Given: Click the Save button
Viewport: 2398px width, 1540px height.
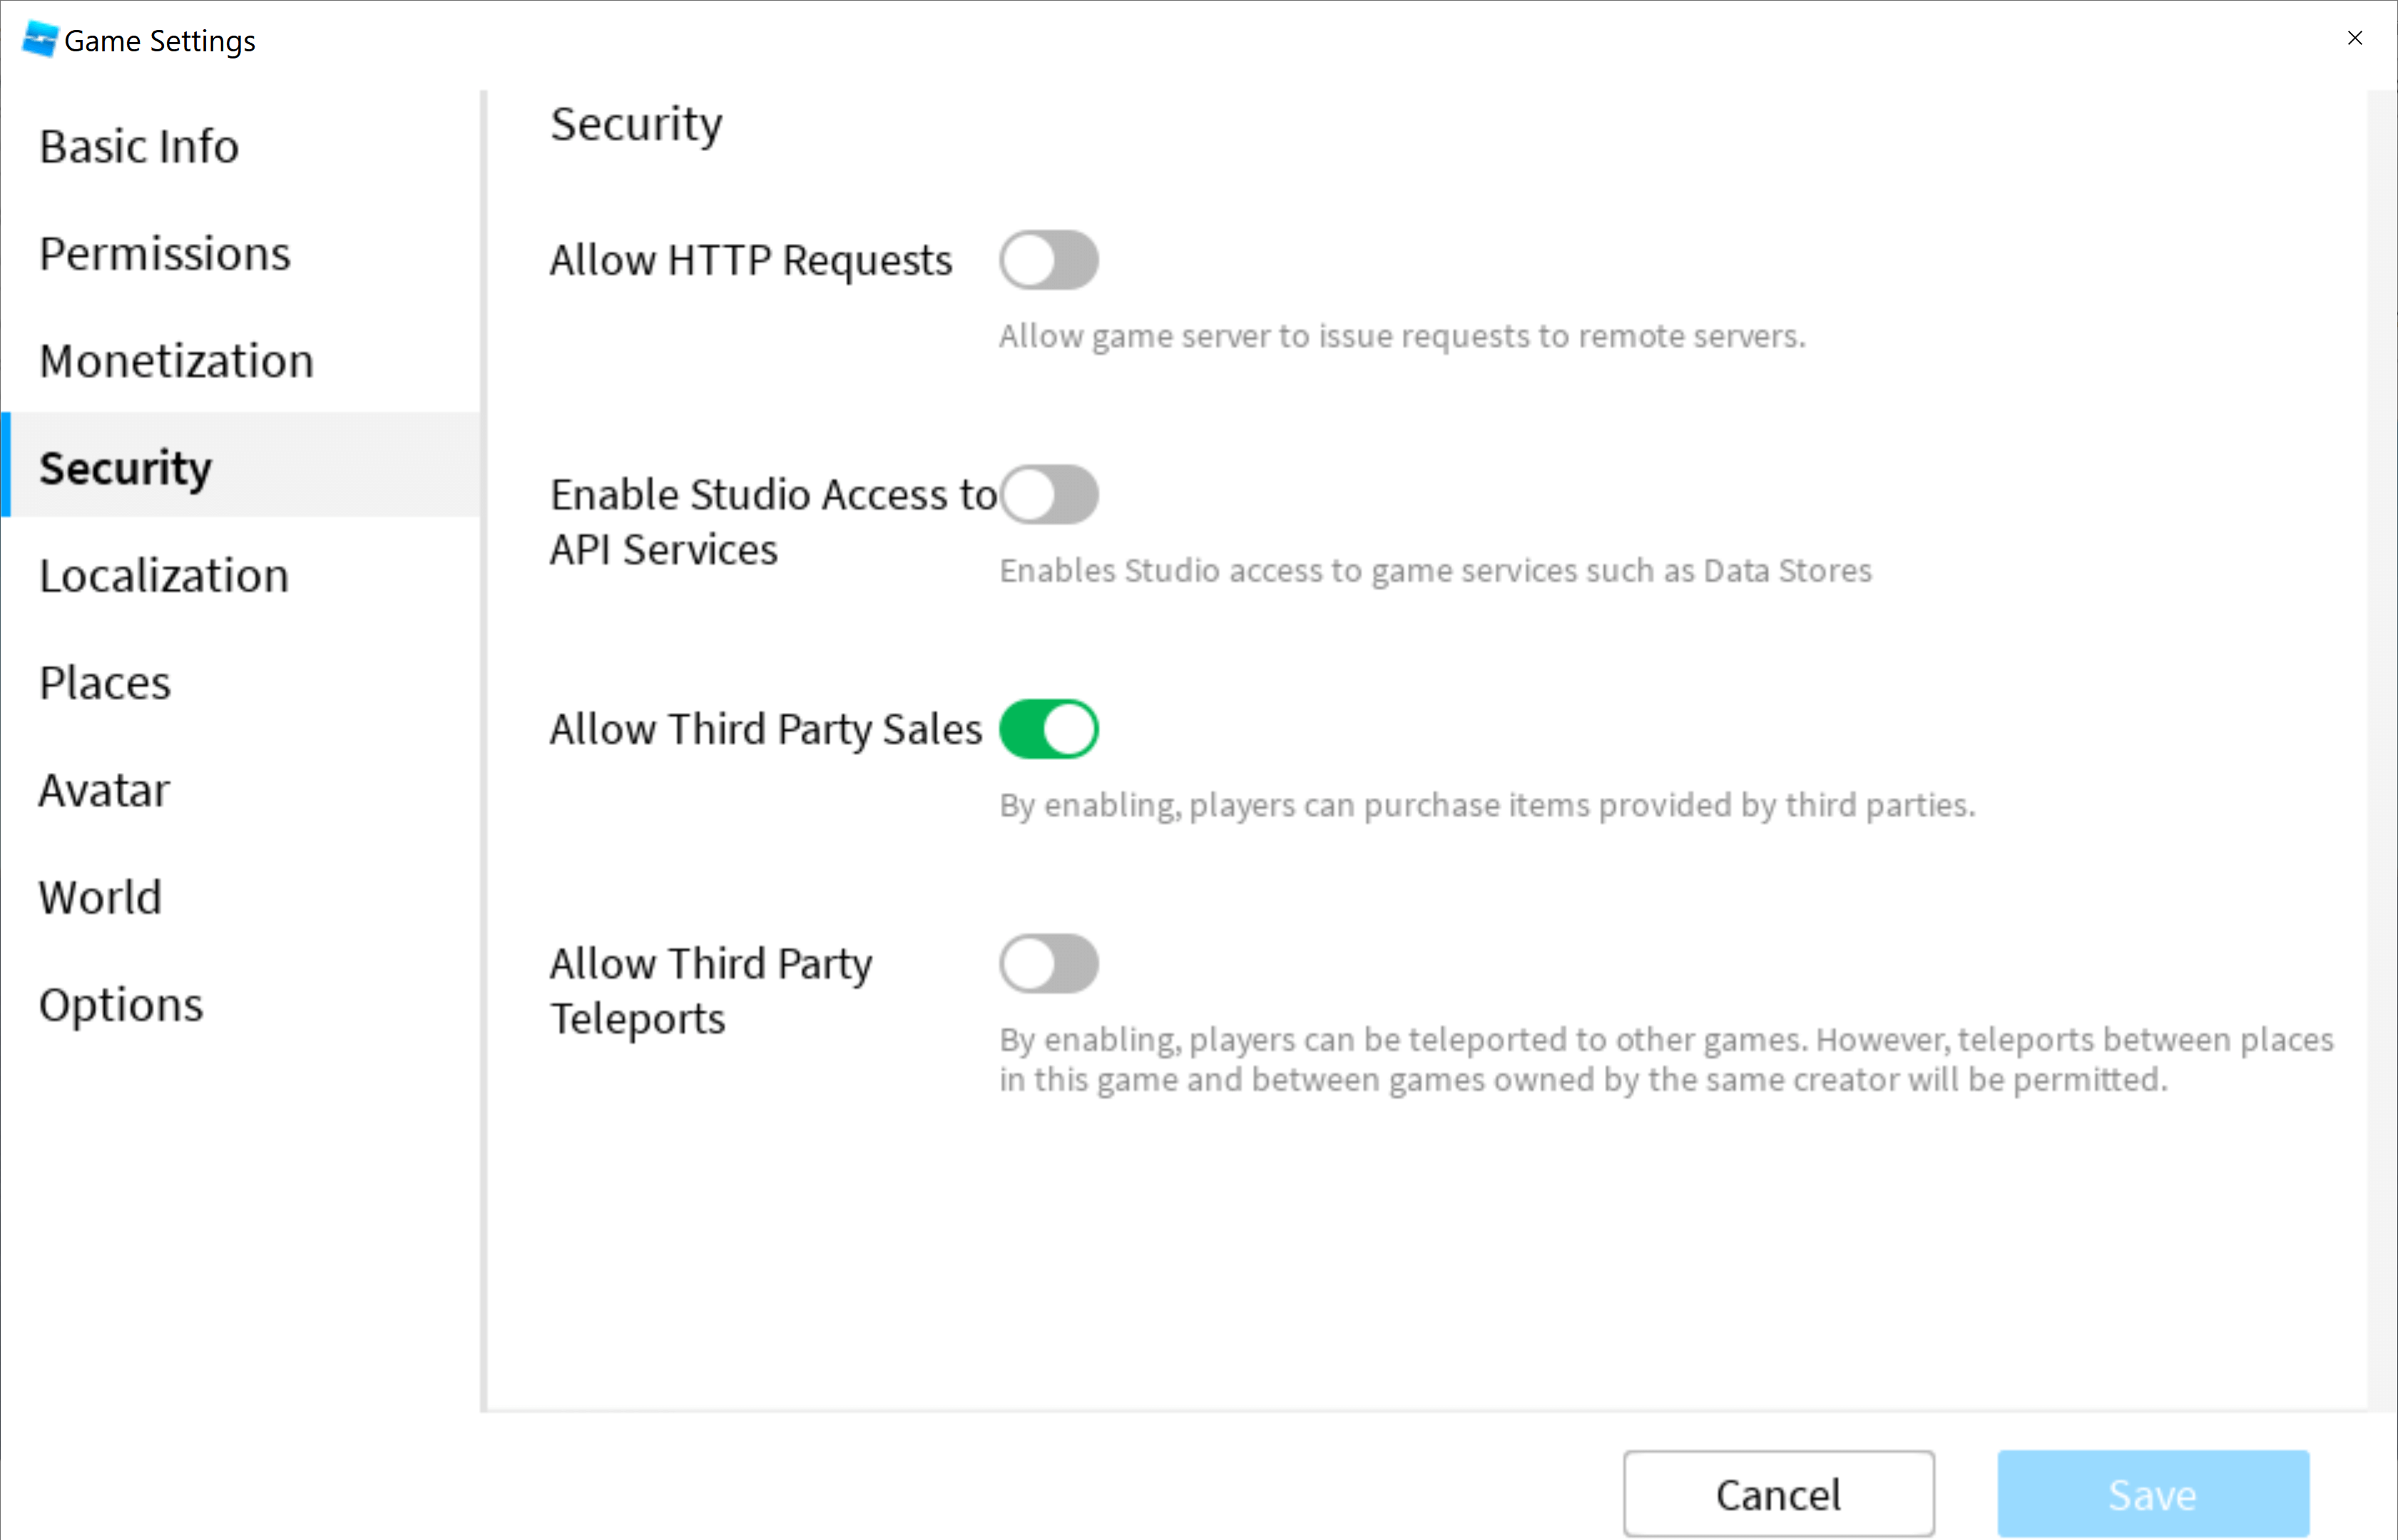Looking at the screenshot, I should click(2153, 1494).
